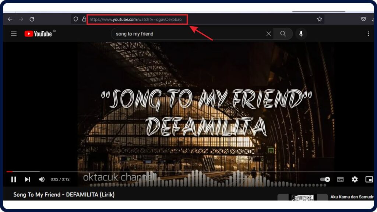Viewport: 377px width, 212px height.
Task: Mute the video with the speaker icon
Action: coord(42,179)
